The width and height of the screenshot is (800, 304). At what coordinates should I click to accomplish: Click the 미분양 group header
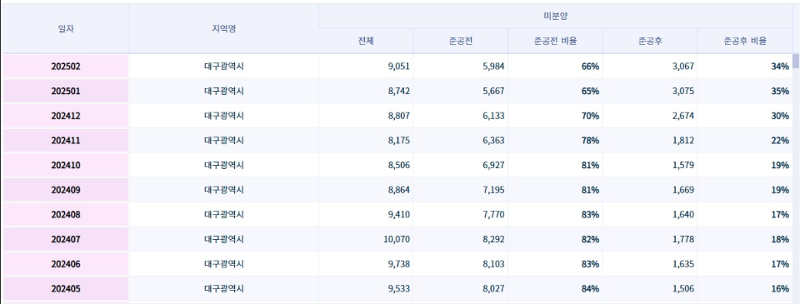tap(556, 17)
